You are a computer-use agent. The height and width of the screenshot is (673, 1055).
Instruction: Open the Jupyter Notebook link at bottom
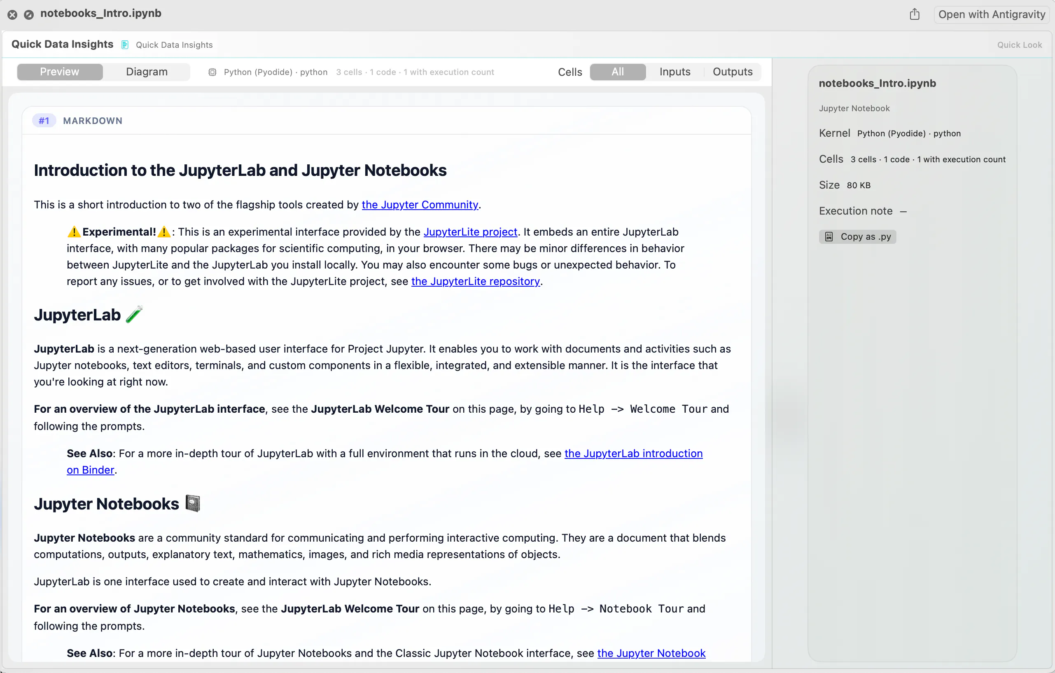tap(651, 653)
